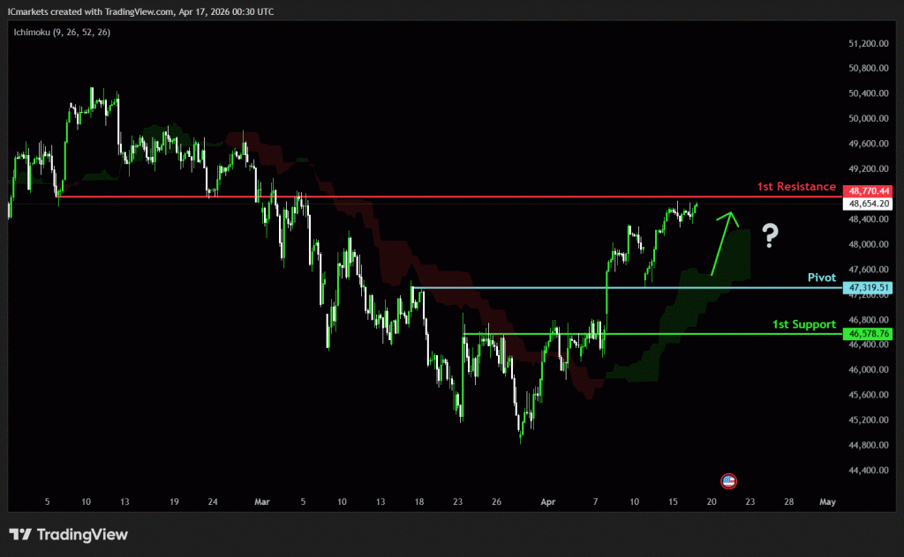Viewport: 904px width, 557px height.
Task: Click the US flag economic event icon
Action: pyautogui.click(x=728, y=480)
